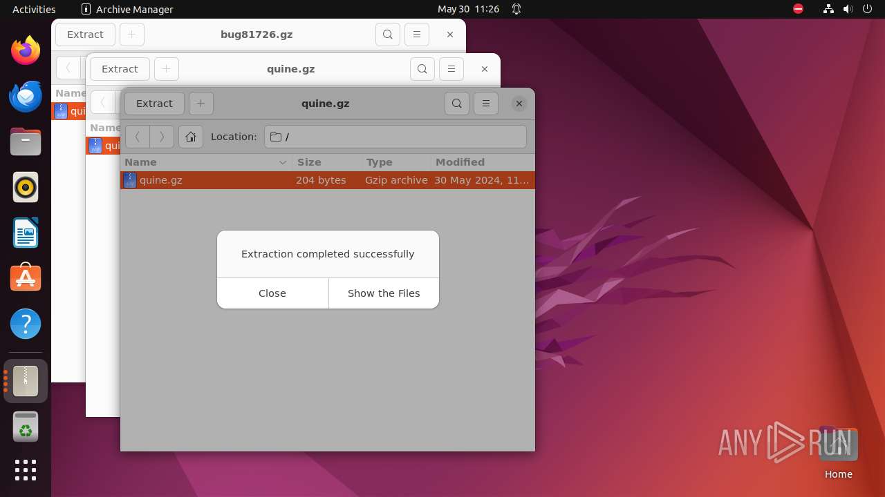Select the quine.gz file row
Viewport: 885px width, 497px height.
[x=328, y=180]
